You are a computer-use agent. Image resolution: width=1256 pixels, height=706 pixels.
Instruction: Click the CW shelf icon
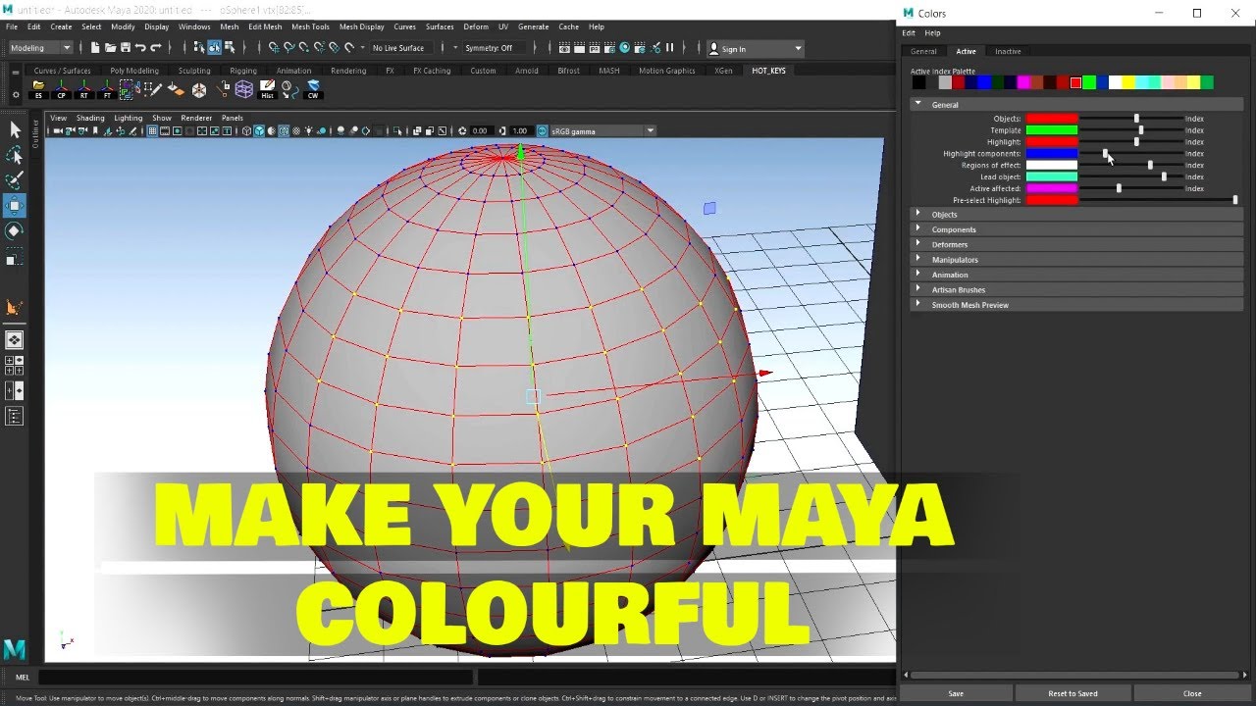(313, 89)
